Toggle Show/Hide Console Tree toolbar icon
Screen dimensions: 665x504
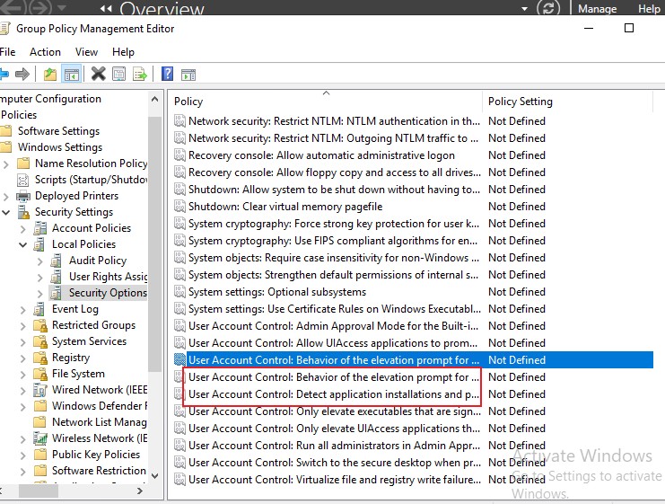[71, 75]
